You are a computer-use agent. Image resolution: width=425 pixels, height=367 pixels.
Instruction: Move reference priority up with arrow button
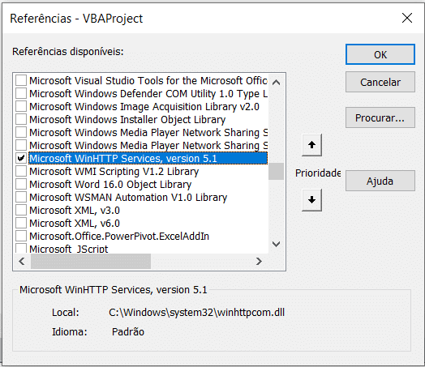point(311,145)
